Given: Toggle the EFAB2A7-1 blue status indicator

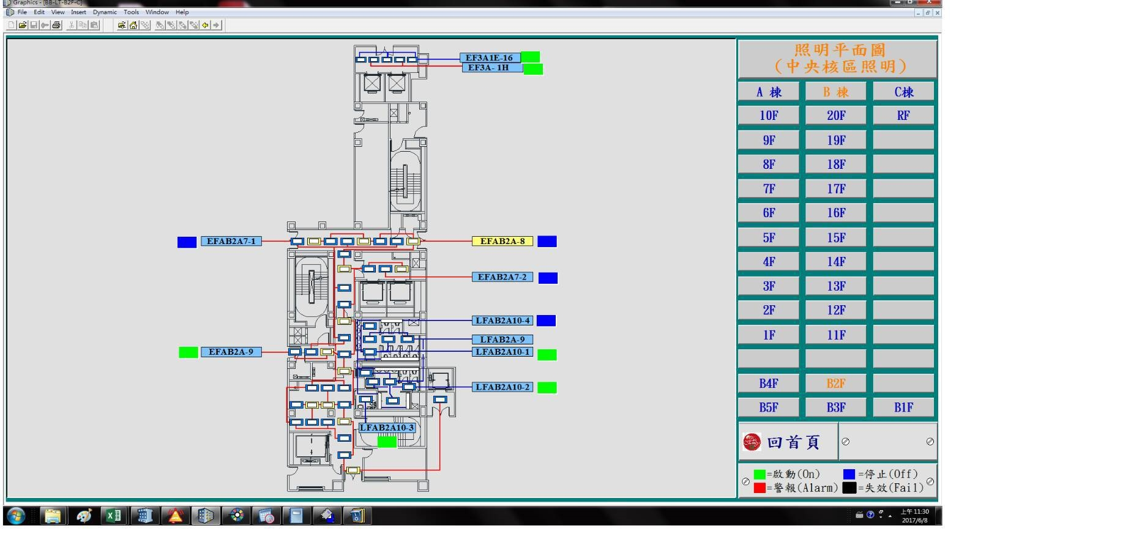Looking at the screenshot, I should [187, 242].
